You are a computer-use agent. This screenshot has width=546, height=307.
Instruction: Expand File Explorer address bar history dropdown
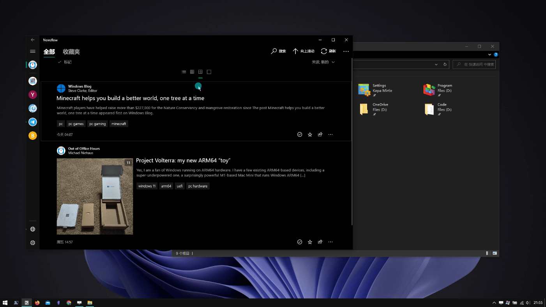436,64
